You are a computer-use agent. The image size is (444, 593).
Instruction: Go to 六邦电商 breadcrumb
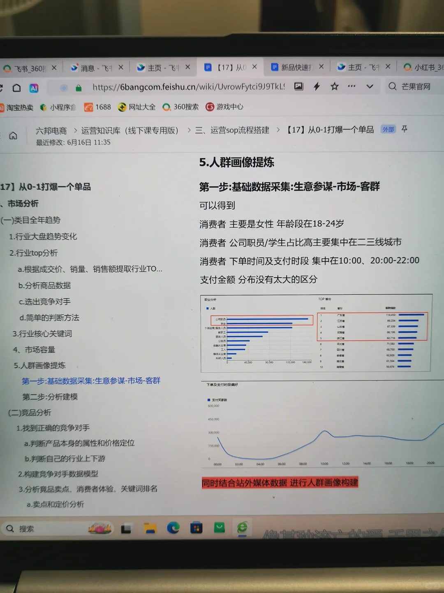click(51, 131)
